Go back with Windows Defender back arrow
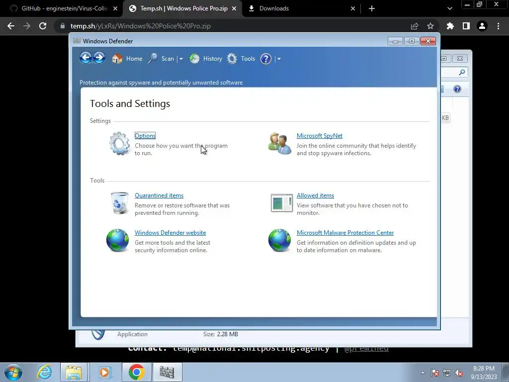Screen dimensions: 509x382 (85, 58)
